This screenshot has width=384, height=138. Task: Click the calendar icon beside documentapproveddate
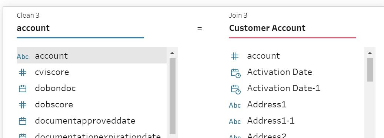pos(23,121)
